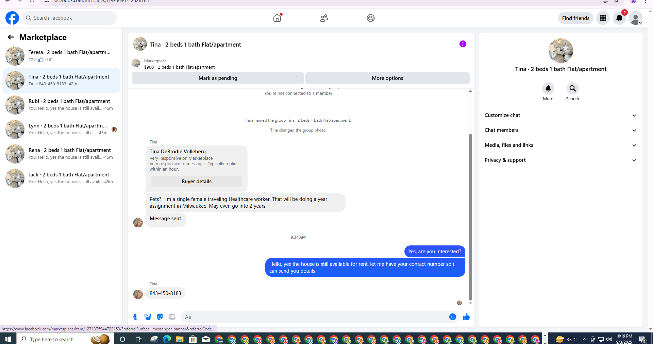Open Buyer details for Tina
The height and width of the screenshot is (344, 653).
coord(197,182)
